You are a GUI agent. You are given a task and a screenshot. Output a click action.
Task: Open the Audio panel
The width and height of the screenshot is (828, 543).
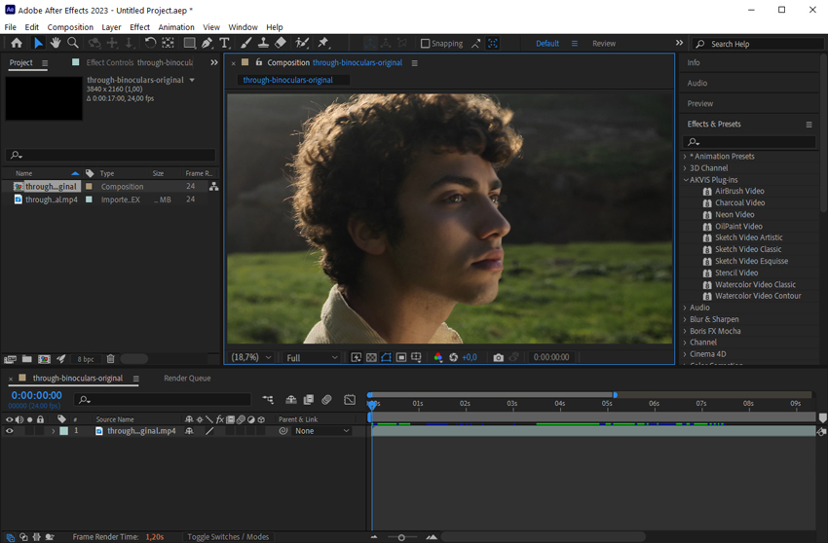pos(697,83)
